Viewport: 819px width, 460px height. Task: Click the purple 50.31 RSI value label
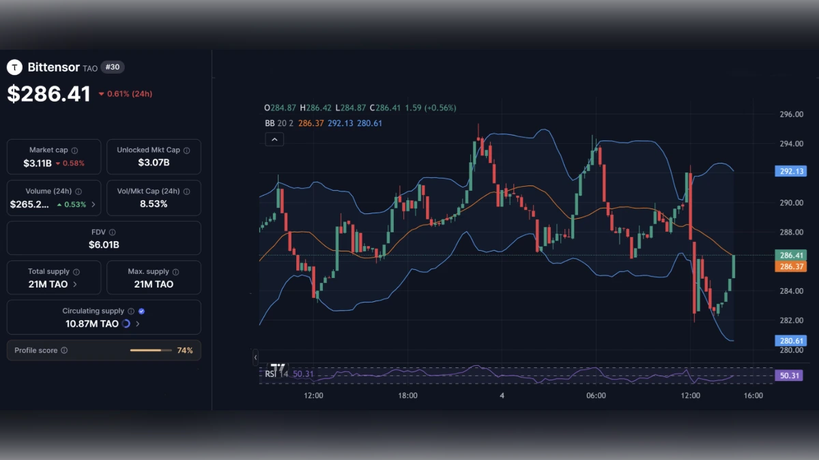point(790,375)
